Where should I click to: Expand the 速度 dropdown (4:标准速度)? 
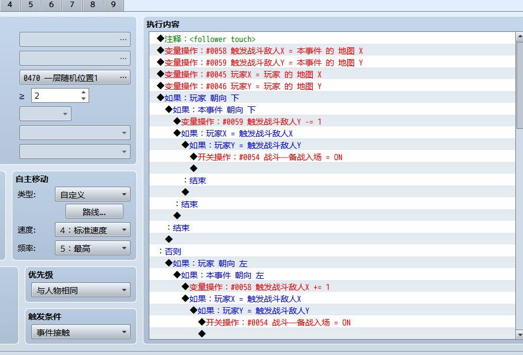tap(93, 230)
